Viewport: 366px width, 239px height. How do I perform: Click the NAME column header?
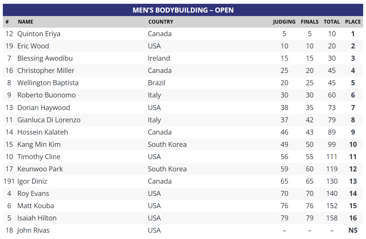point(25,22)
